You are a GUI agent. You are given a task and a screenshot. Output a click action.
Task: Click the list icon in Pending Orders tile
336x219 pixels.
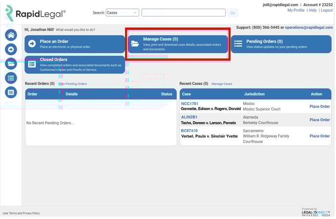click(x=238, y=44)
